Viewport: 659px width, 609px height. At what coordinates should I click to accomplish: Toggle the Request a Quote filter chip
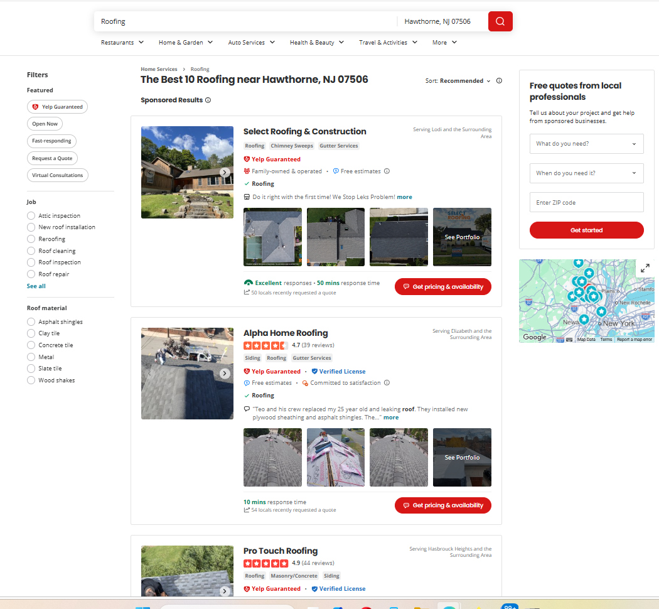point(53,158)
